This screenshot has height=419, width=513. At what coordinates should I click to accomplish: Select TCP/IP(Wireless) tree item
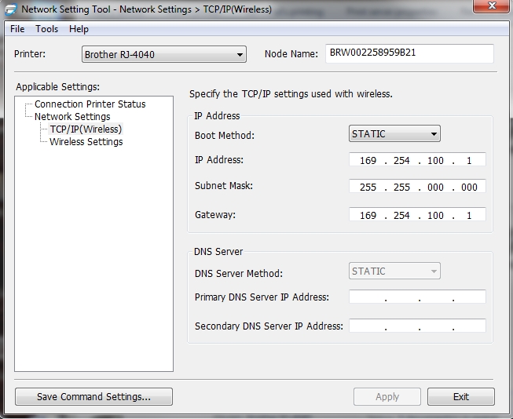coord(86,129)
